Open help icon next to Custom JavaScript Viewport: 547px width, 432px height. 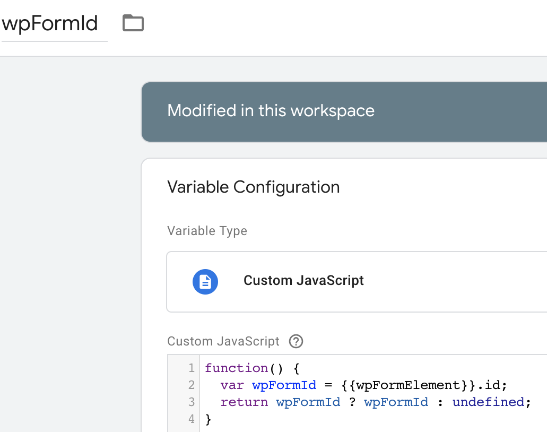pyautogui.click(x=296, y=341)
